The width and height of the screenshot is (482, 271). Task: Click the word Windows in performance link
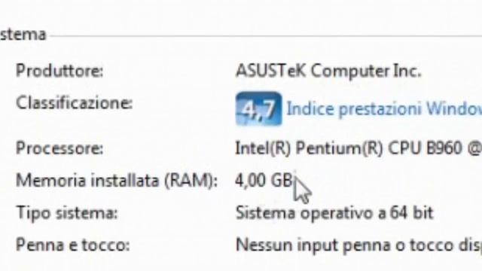click(x=454, y=108)
